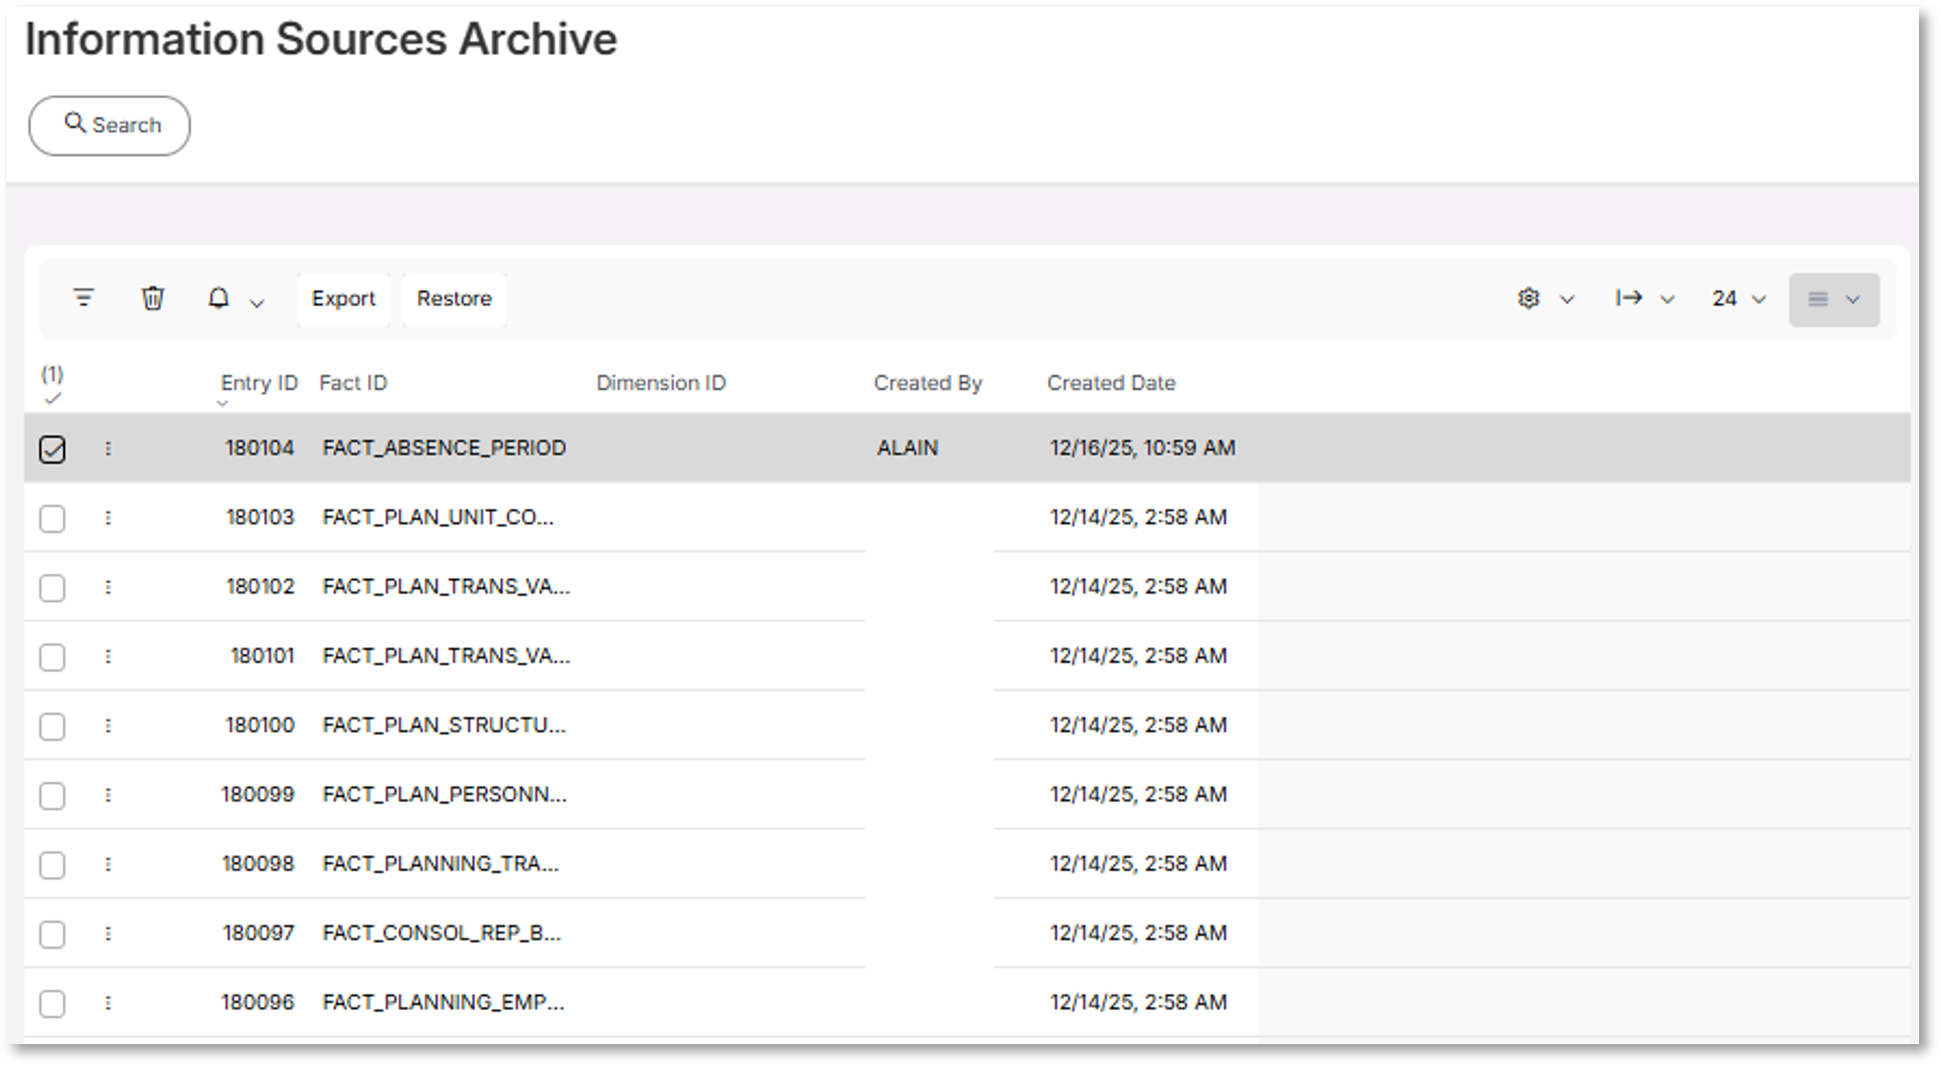1941x1066 pixels.
Task: Open row menu for entry 180104
Action: point(108,449)
